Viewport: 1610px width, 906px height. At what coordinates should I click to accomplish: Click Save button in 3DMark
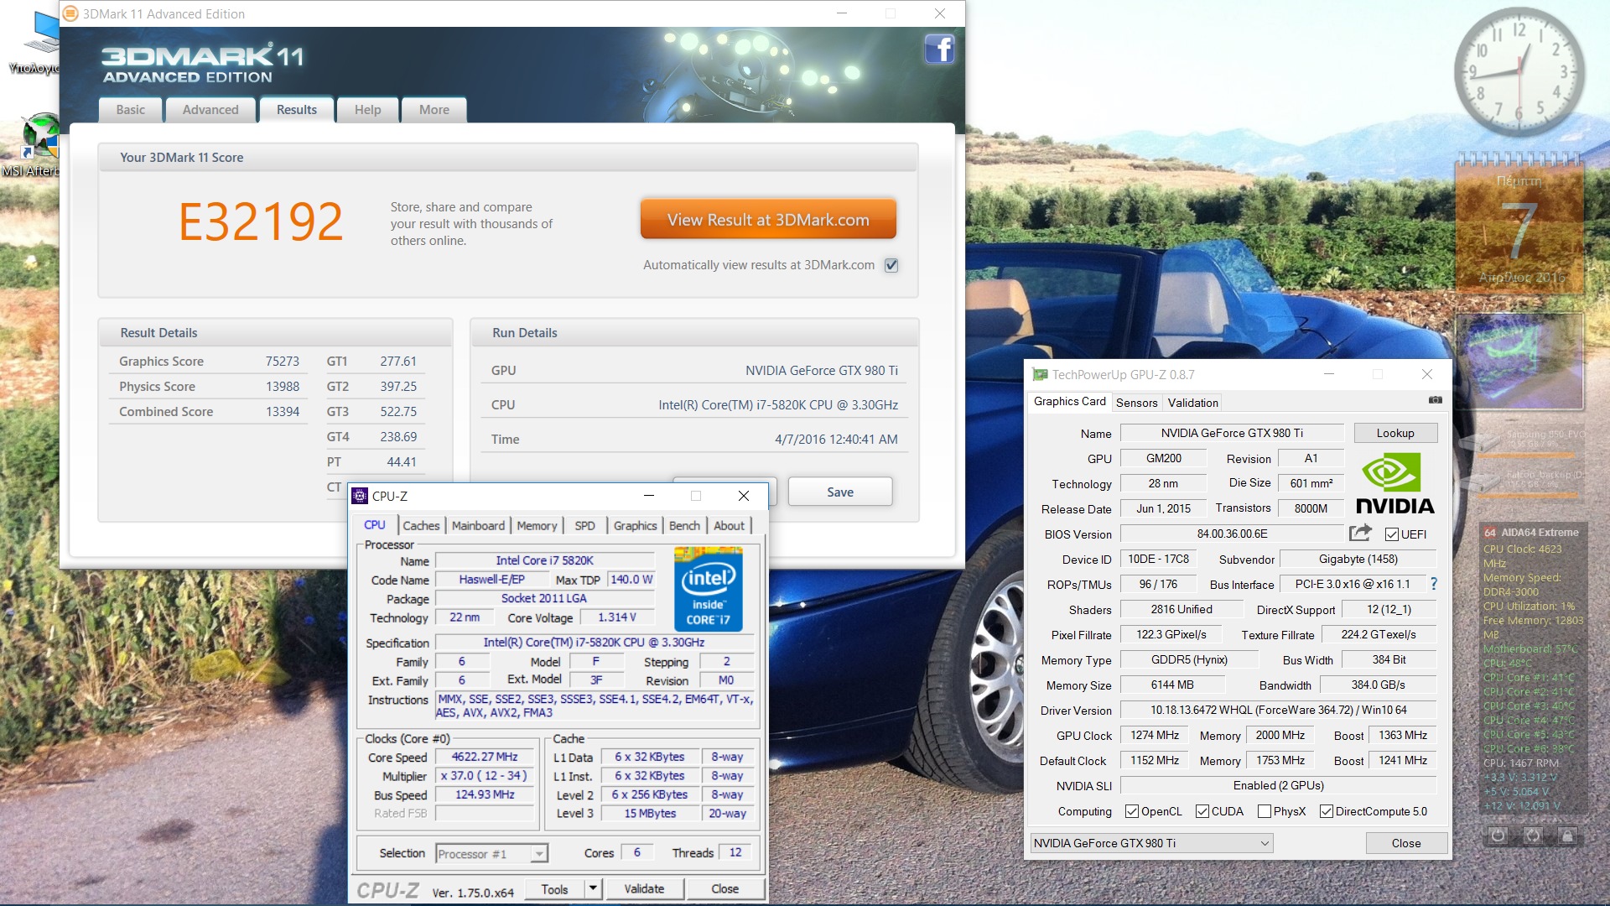(x=840, y=492)
